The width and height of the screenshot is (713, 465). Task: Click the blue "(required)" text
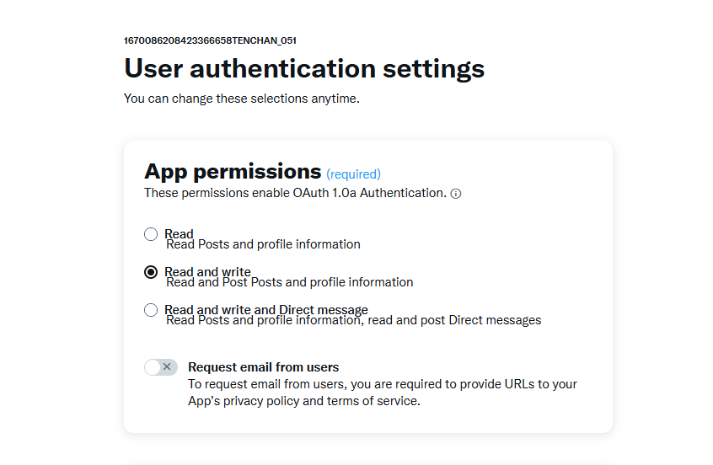pyautogui.click(x=353, y=174)
